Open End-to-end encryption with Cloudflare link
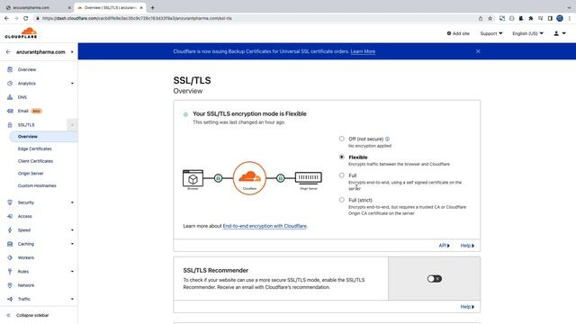Image resolution: width=576 pixels, height=324 pixels. (265, 226)
